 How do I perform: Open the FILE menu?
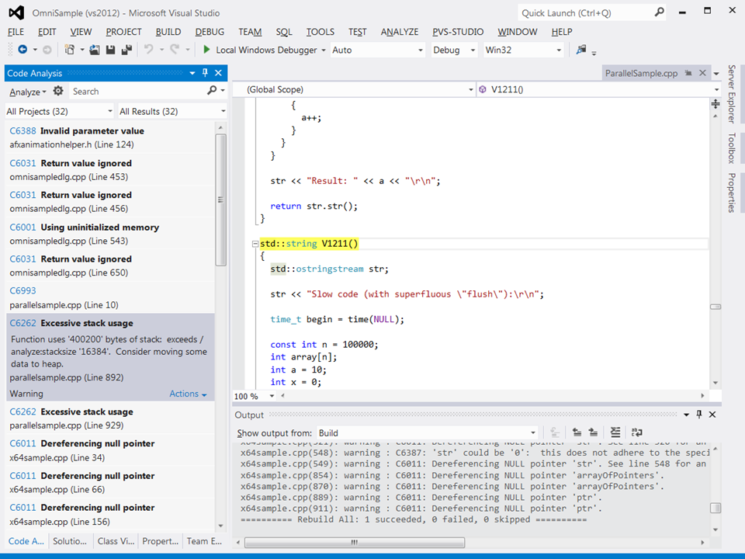click(x=16, y=32)
